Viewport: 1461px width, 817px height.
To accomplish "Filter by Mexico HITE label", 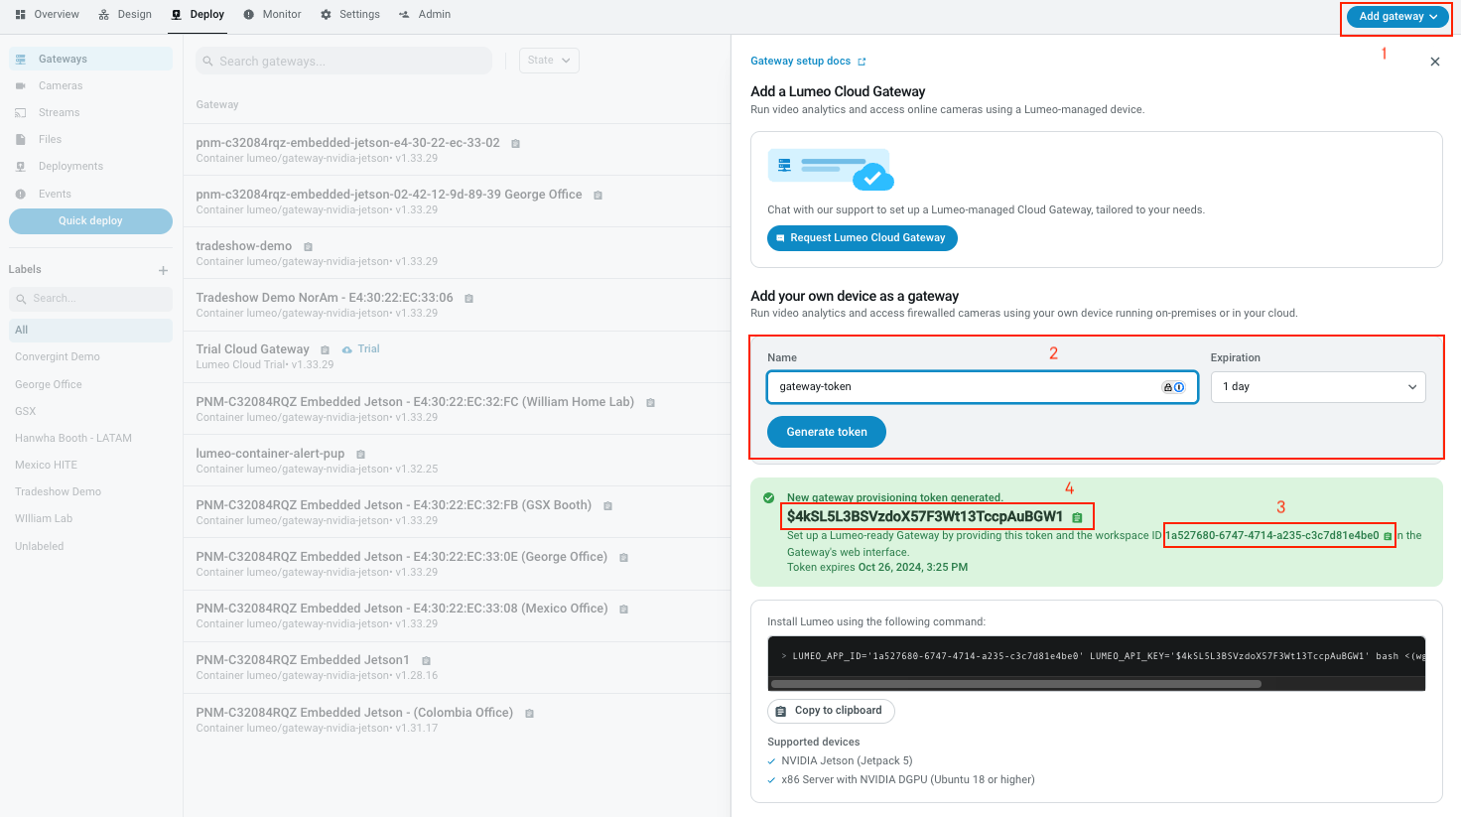I will pyautogui.click(x=46, y=466).
